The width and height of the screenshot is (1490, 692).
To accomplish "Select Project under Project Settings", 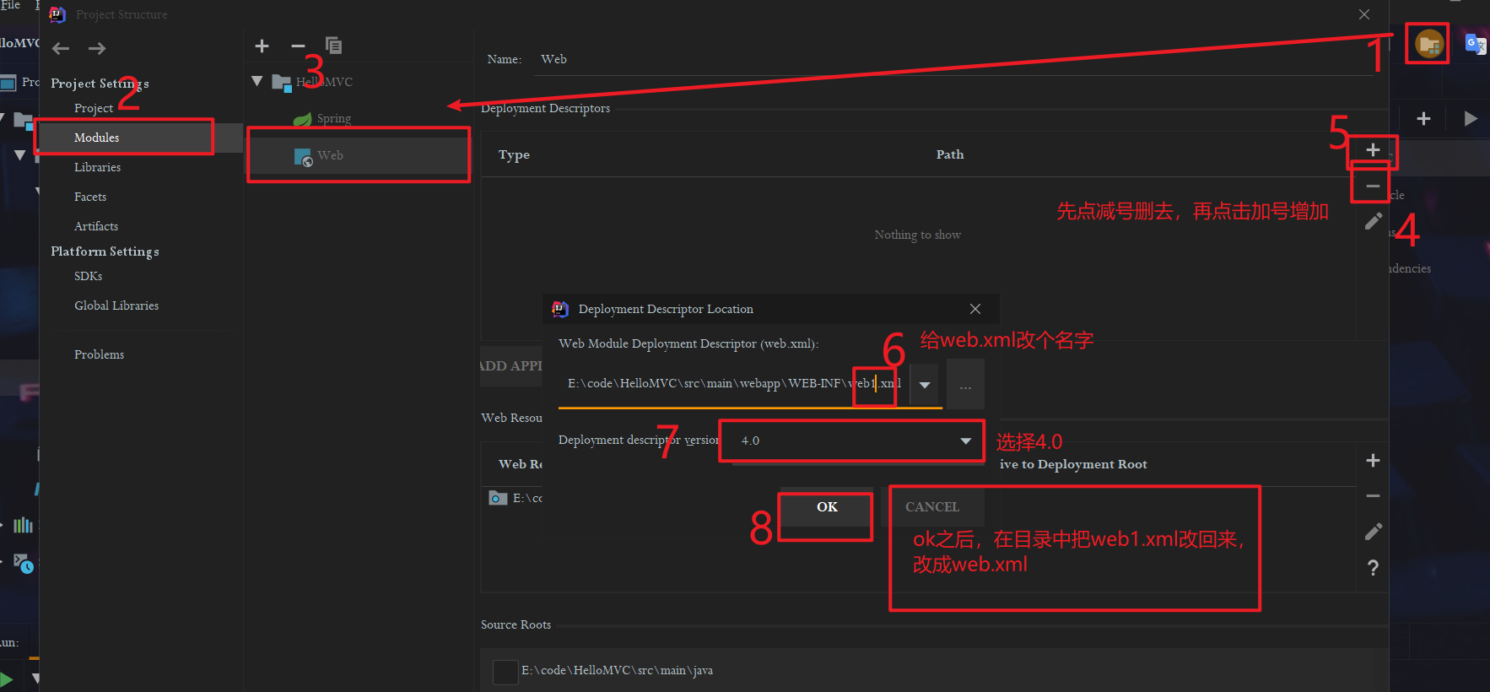I will [x=94, y=108].
